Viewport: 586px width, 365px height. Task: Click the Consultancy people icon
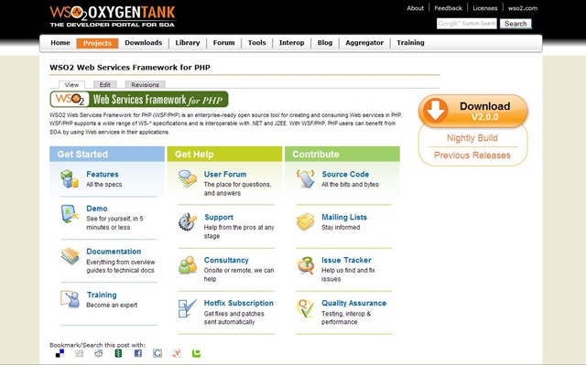click(x=188, y=265)
